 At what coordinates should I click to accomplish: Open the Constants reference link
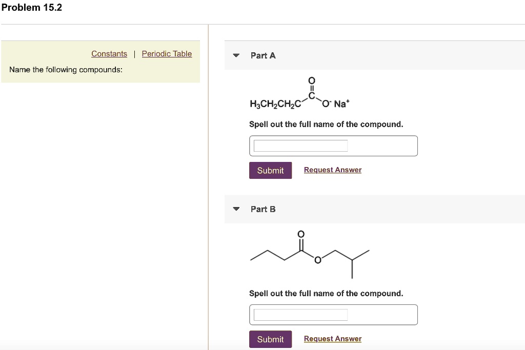pyautogui.click(x=109, y=53)
